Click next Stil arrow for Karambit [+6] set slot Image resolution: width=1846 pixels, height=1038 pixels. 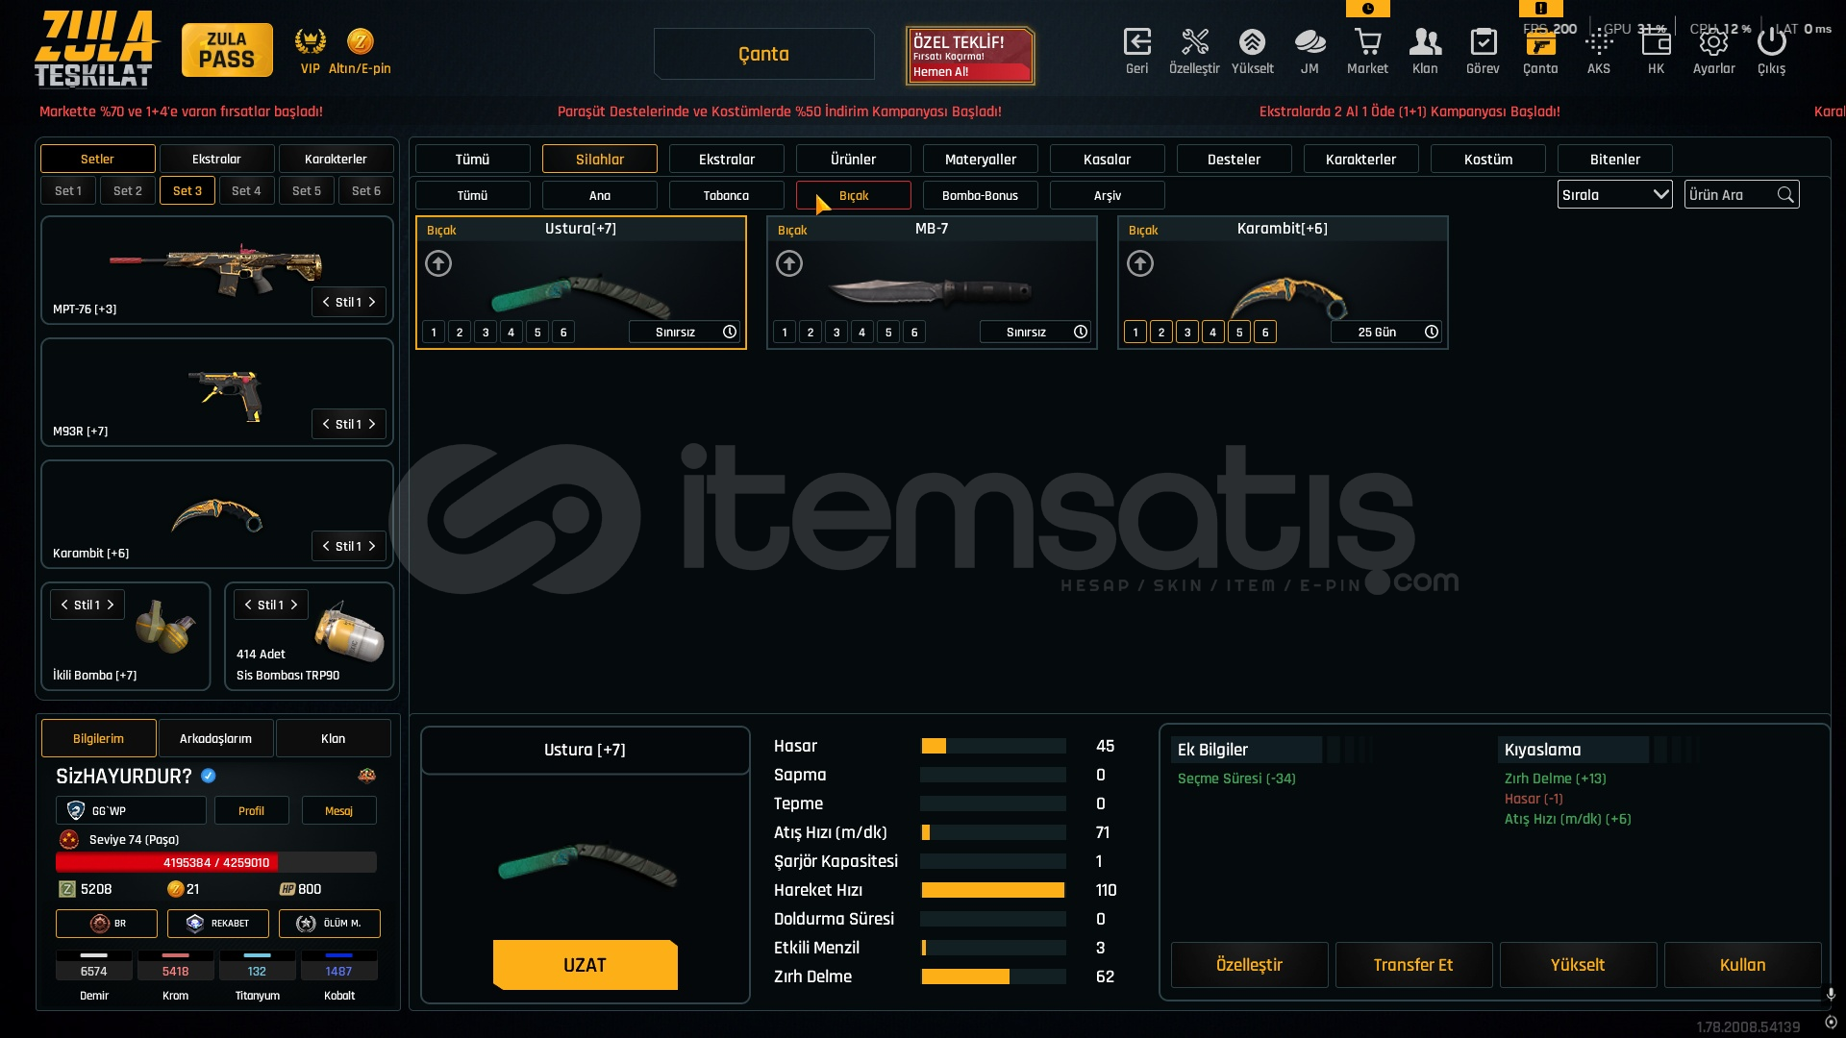(372, 546)
